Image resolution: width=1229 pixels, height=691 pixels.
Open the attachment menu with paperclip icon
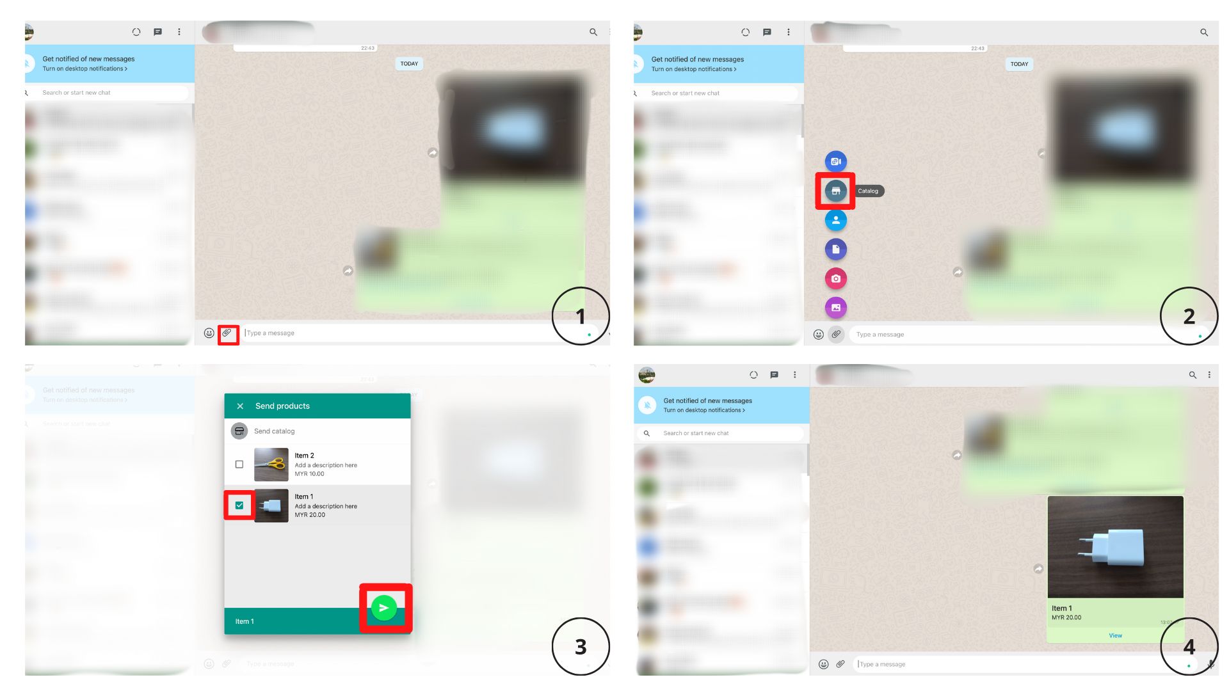[227, 331]
